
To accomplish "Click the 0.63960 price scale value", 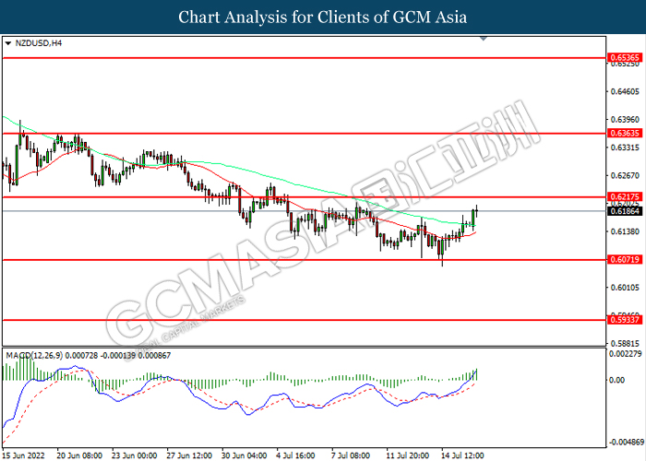I will pos(625,119).
